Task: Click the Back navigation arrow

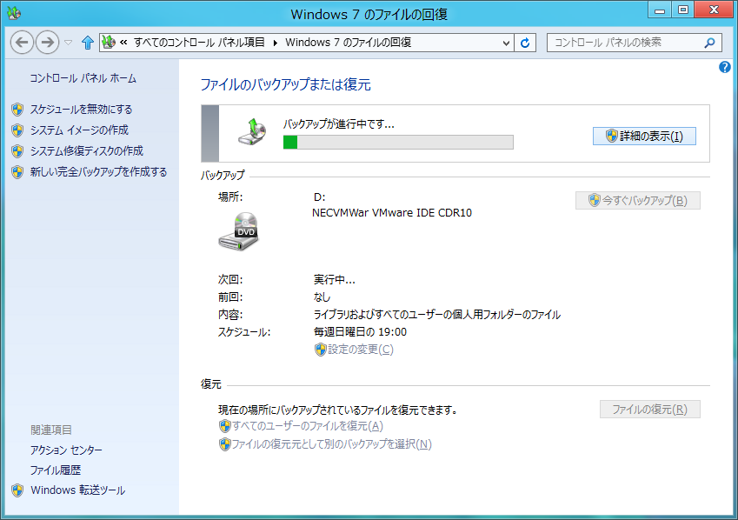Action: pyautogui.click(x=22, y=43)
